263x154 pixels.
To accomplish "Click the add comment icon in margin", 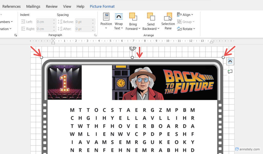I will [x=230, y=71].
